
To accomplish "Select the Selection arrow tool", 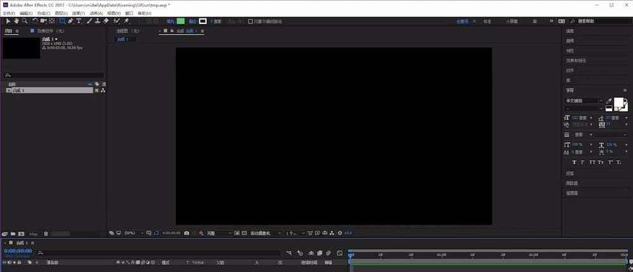I will 8,21.
